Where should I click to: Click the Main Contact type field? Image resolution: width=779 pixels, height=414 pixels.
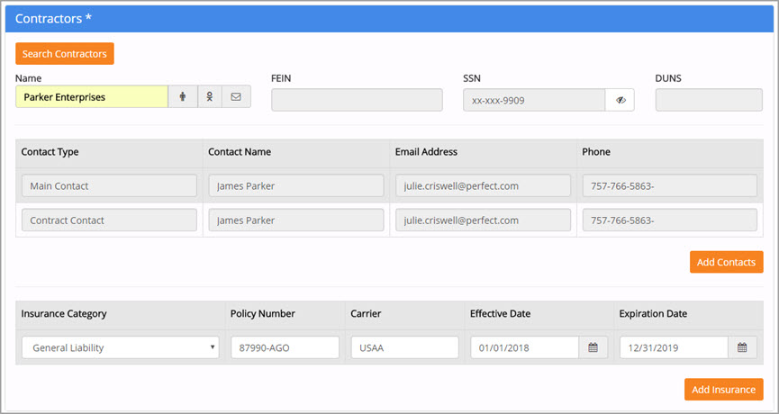pos(109,186)
